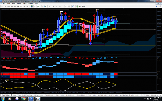Open the AUDCHF,Daily chart tab
This screenshot has width=162, height=101.
(x=113, y=95)
